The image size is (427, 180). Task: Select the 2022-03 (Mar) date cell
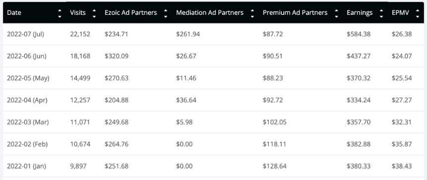click(28, 122)
